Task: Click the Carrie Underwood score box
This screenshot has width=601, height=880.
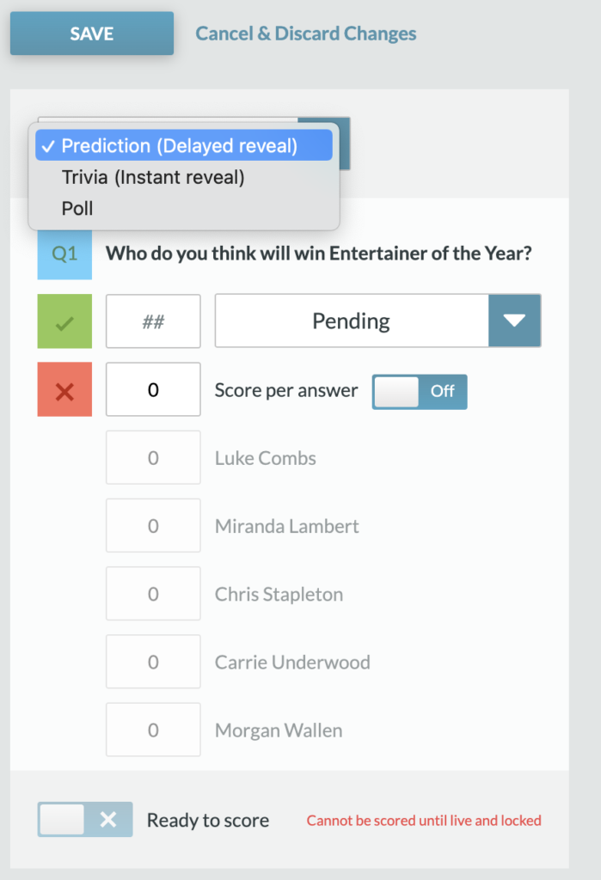Action: point(153,662)
